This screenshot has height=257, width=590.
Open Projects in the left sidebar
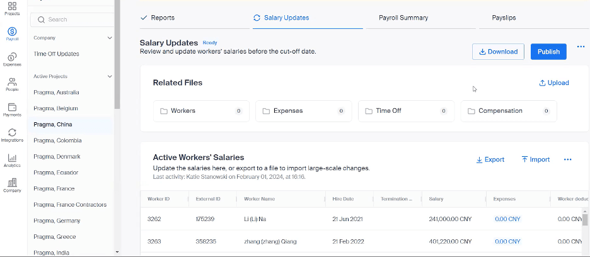[12, 8]
